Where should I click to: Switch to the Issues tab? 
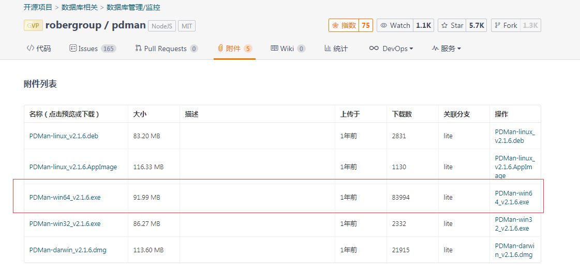(x=93, y=48)
